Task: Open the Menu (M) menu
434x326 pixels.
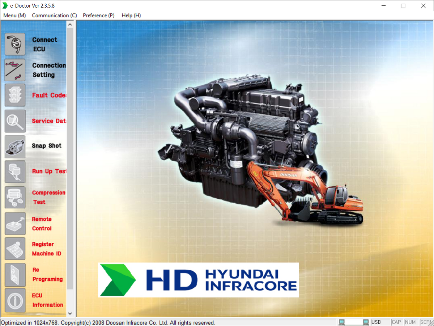Action: tap(14, 16)
